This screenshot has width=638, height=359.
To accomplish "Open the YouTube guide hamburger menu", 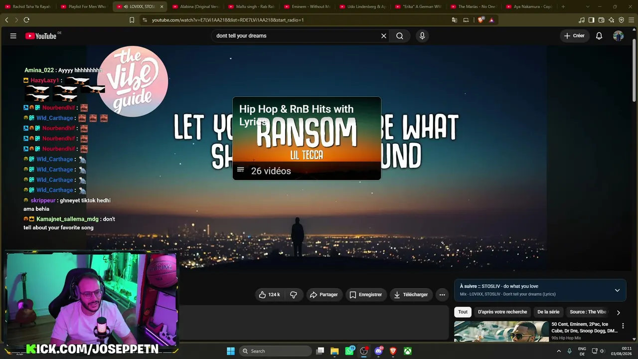I will coord(13,36).
